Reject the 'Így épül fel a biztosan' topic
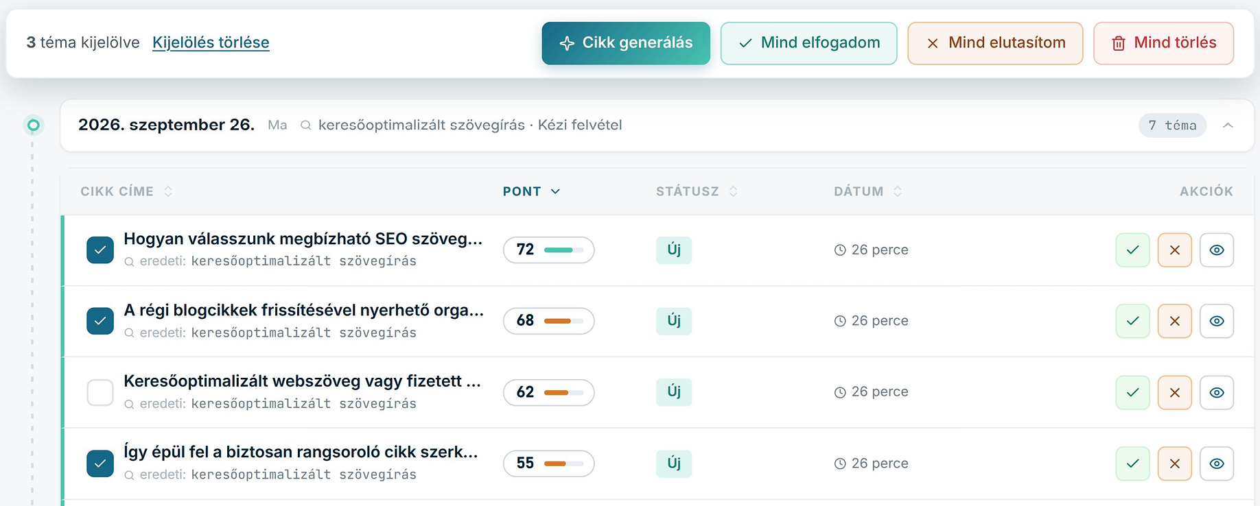The width and height of the screenshot is (1260, 506). [x=1175, y=463]
